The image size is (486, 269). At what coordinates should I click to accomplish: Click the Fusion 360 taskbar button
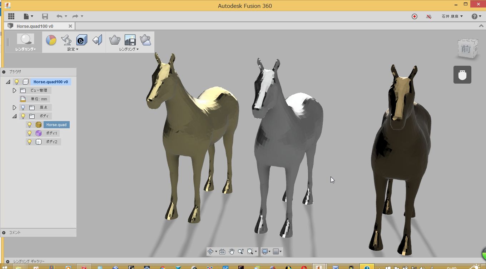click(319, 267)
